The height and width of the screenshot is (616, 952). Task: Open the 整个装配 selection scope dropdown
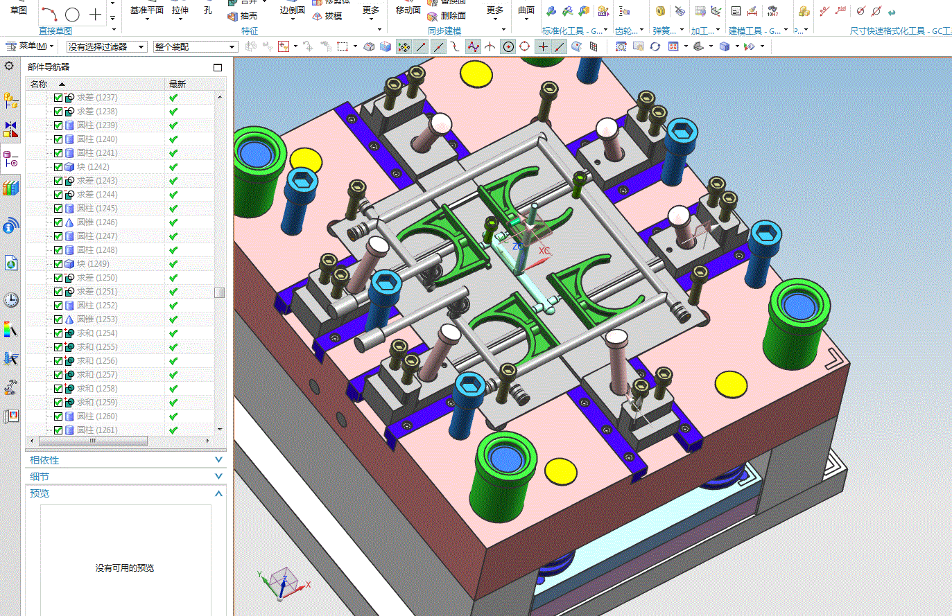(196, 46)
